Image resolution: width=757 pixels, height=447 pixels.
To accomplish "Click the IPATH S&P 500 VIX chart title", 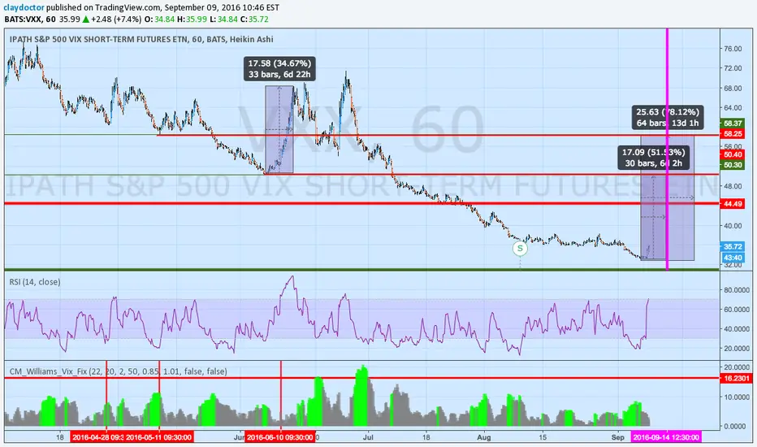I will [x=141, y=39].
